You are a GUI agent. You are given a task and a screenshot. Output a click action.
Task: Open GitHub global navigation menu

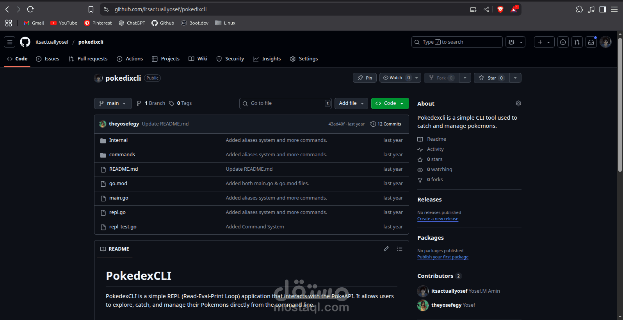[10, 42]
